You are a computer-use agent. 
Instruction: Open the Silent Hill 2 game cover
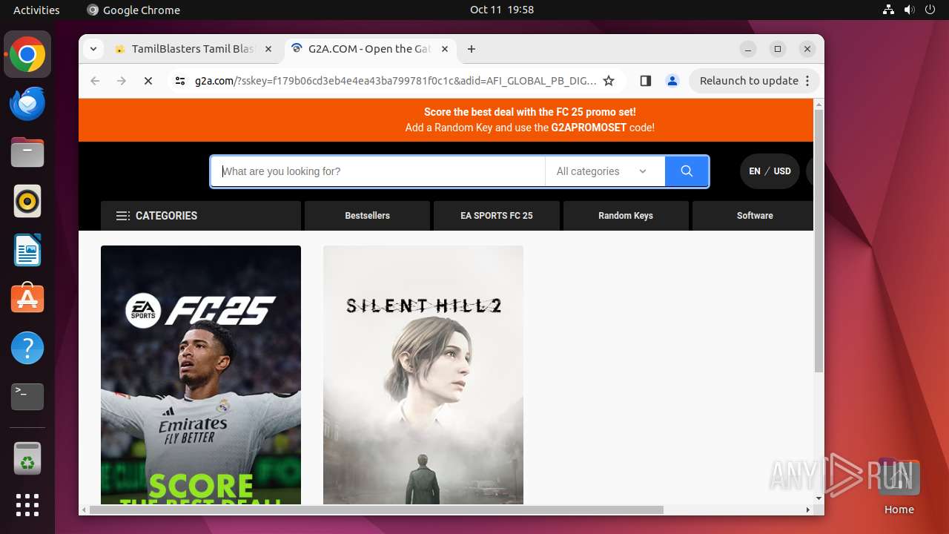point(423,375)
